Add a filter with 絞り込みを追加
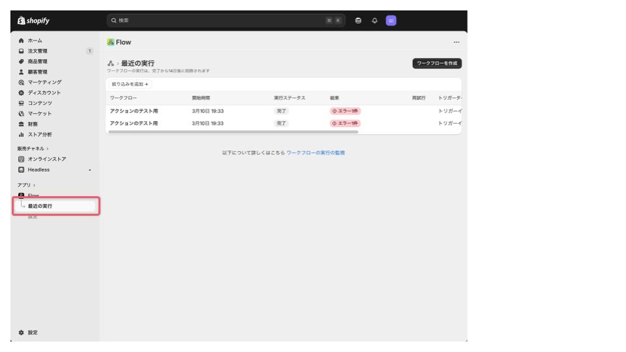Screen dimensions: 626x352 130,84
